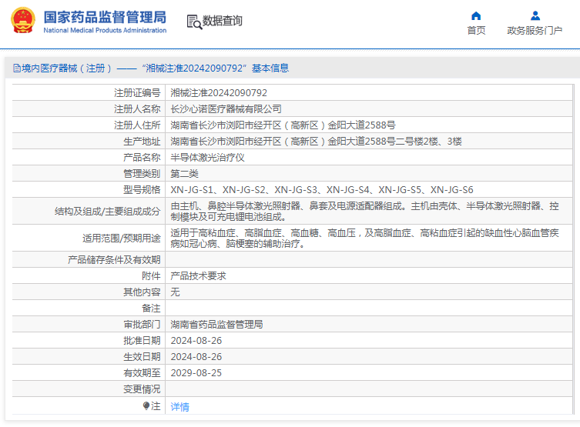Image resolution: width=580 pixels, height=427 pixels.
Task: Open the 数据查询 search icon
Action: coord(194,22)
